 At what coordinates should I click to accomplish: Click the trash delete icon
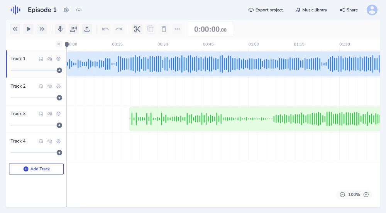click(164, 29)
